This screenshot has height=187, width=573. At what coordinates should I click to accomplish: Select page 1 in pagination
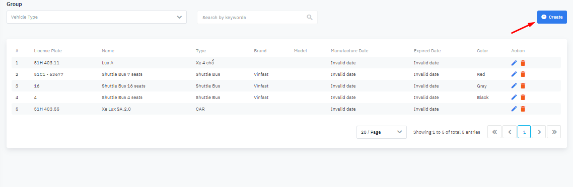click(x=524, y=132)
